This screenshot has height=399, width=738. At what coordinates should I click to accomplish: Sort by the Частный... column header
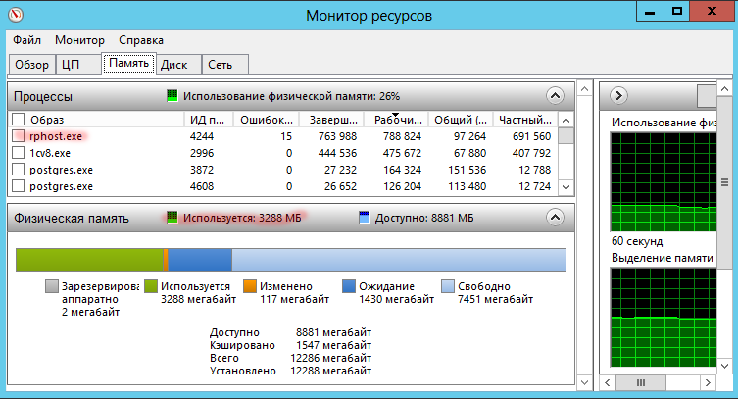(525, 120)
